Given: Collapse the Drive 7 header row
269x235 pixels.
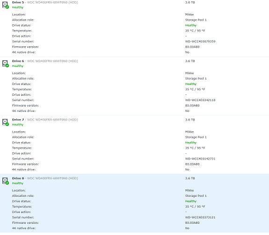Looking at the screenshot, I should [135, 122].
